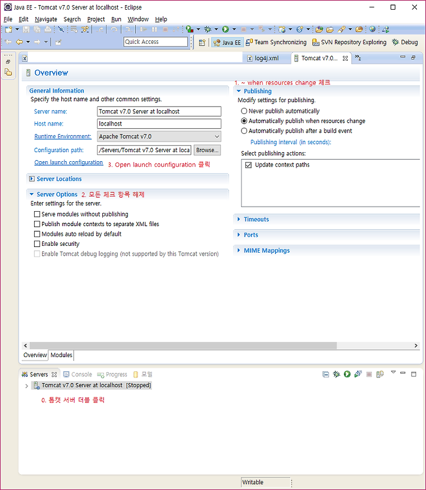This screenshot has width=426, height=490.
Task: Click Open launch configuration link
Action: [x=69, y=162]
